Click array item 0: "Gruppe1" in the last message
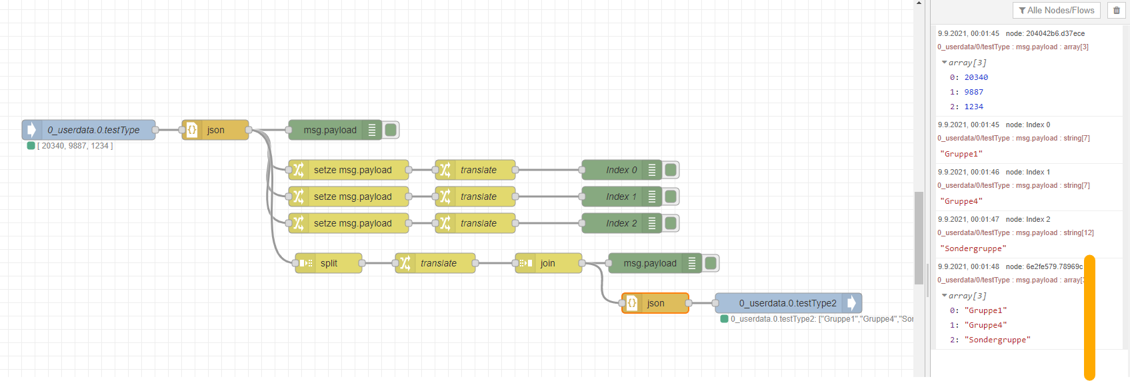The width and height of the screenshot is (1130, 381). tap(978, 310)
